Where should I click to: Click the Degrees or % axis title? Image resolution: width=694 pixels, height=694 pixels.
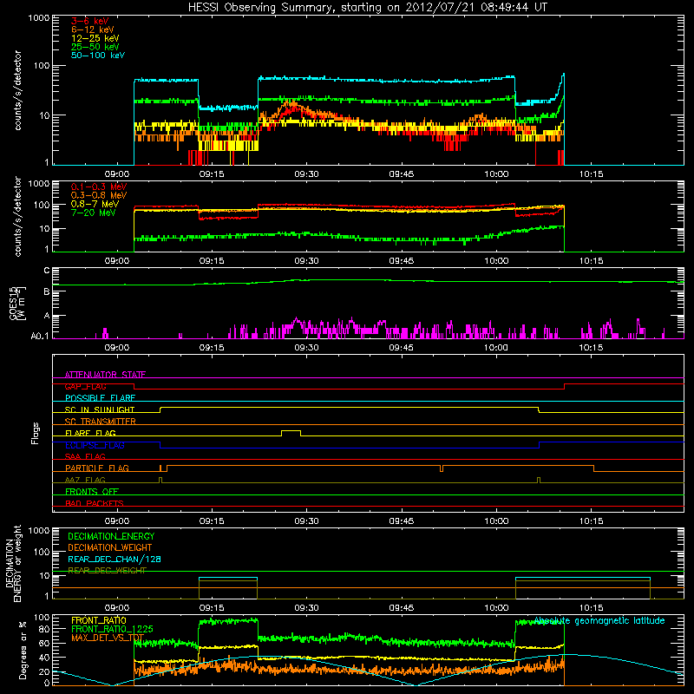click(23, 650)
